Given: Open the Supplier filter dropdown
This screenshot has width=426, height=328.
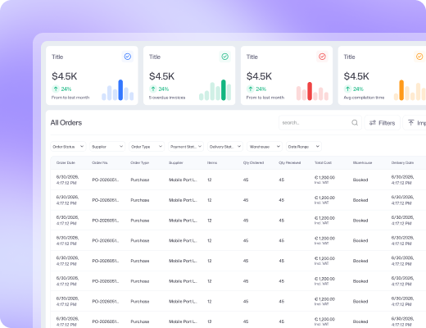Looking at the screenshot, I should coord(107,147).
